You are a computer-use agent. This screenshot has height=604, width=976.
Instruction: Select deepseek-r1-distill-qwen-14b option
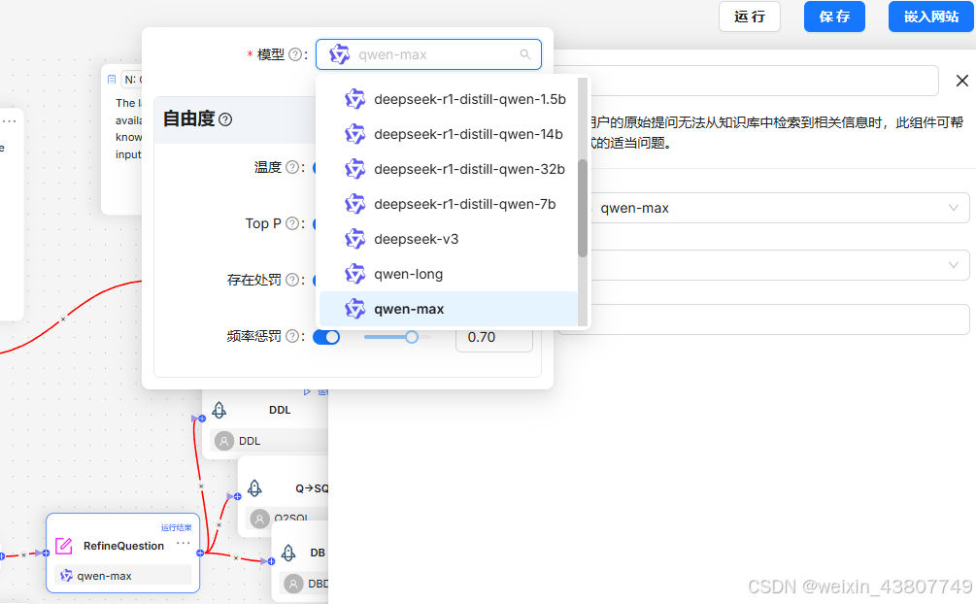pos(448,135)
